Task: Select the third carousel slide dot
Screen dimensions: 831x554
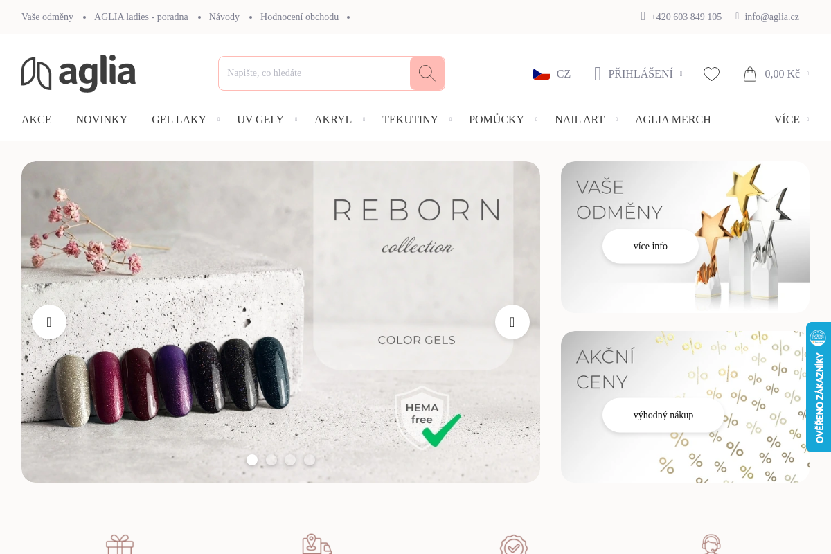Action: click(290, 460)
